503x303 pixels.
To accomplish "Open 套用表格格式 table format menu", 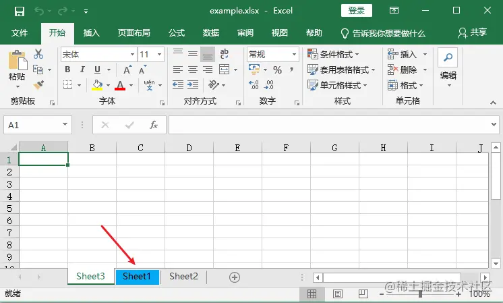I will 341,70.
